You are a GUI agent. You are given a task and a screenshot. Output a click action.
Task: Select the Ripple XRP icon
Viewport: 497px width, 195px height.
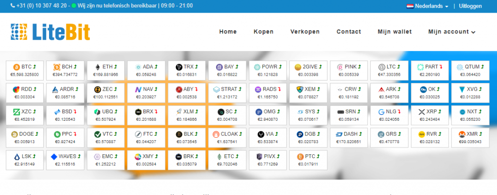pos(422,112)
